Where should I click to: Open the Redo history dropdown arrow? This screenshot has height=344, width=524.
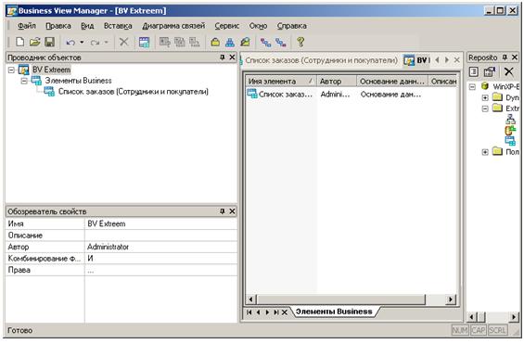tap(106, 42)
